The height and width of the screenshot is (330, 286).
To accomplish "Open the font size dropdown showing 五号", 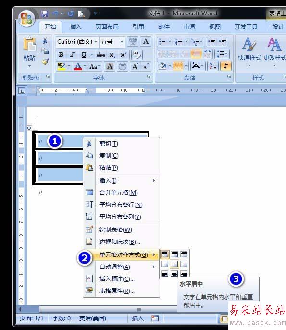I will coord(122,42).
